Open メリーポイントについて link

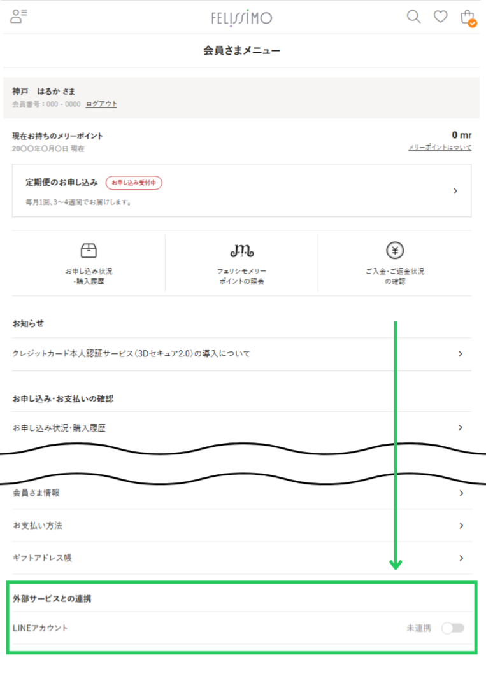[440, 148]
